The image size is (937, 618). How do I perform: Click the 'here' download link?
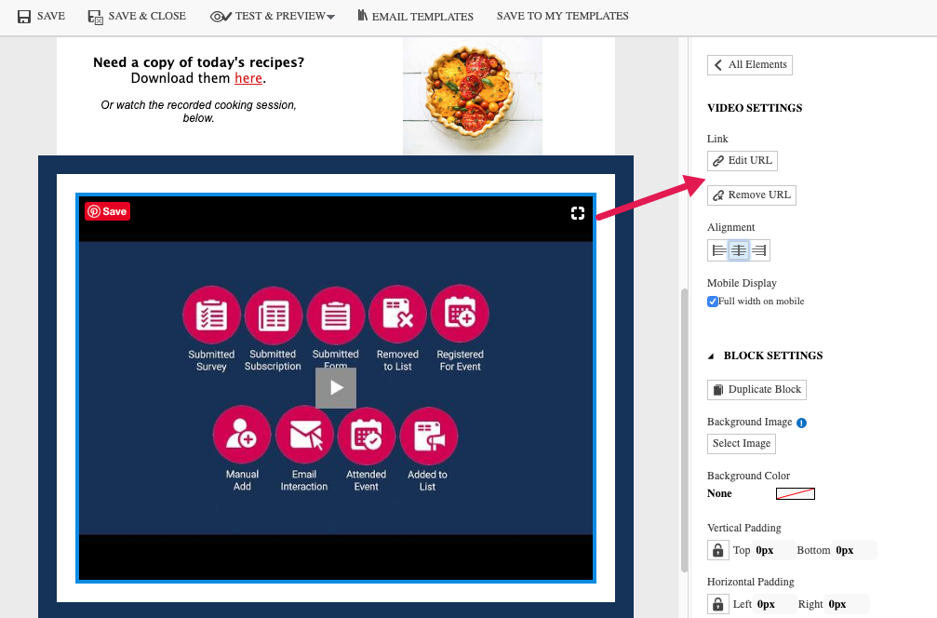248,78
